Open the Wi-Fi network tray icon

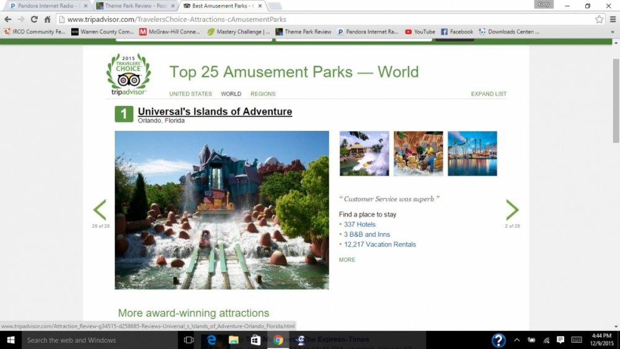(x=546, y=340)
